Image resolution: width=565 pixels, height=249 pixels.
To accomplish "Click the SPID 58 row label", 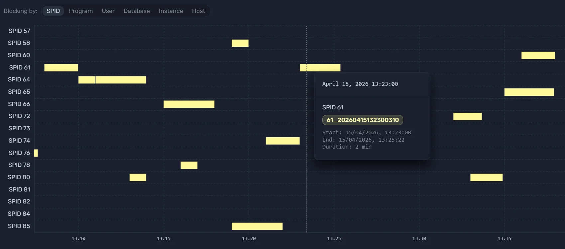I will 19,43.
